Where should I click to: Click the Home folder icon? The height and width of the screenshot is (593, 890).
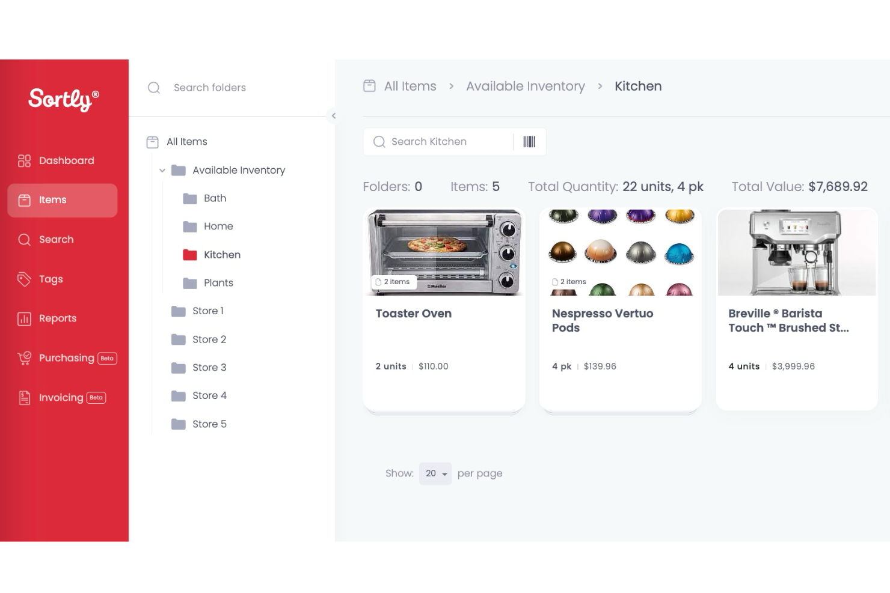pyautogui.click(x=190, y=227)
